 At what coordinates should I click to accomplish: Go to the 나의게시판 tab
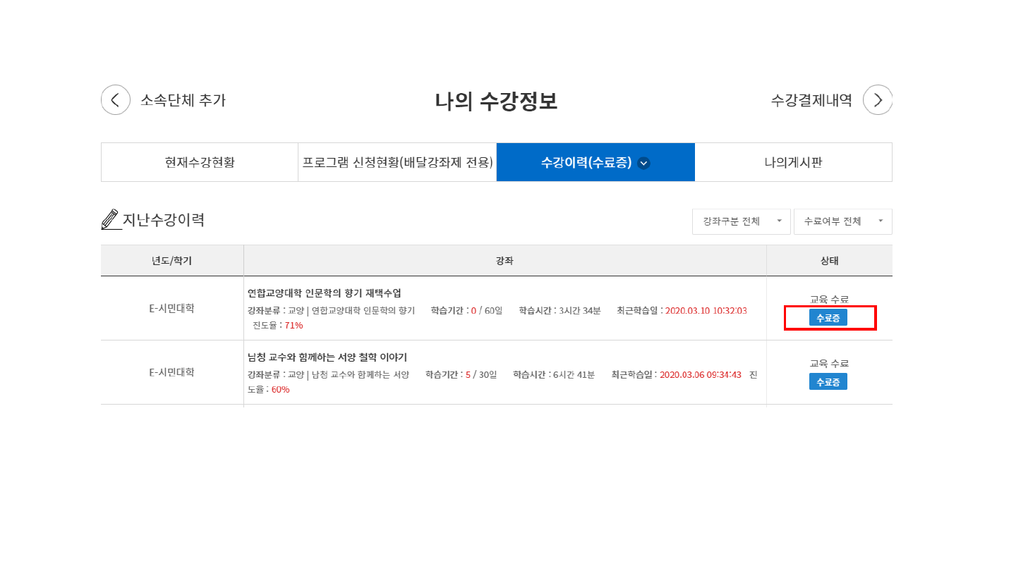coord(793,163)
